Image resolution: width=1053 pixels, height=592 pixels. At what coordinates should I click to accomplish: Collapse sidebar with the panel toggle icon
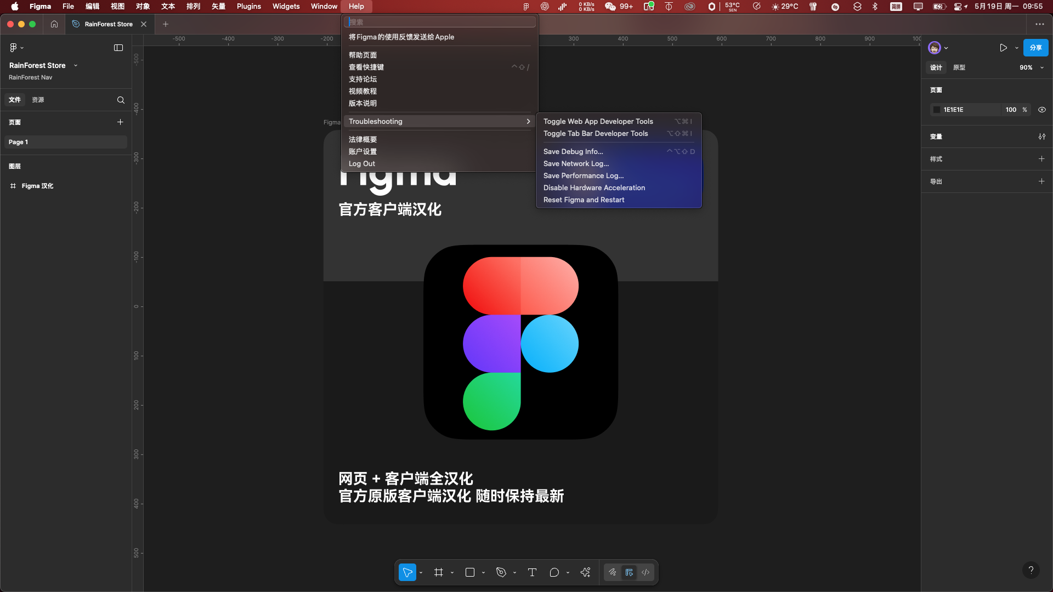118,48
